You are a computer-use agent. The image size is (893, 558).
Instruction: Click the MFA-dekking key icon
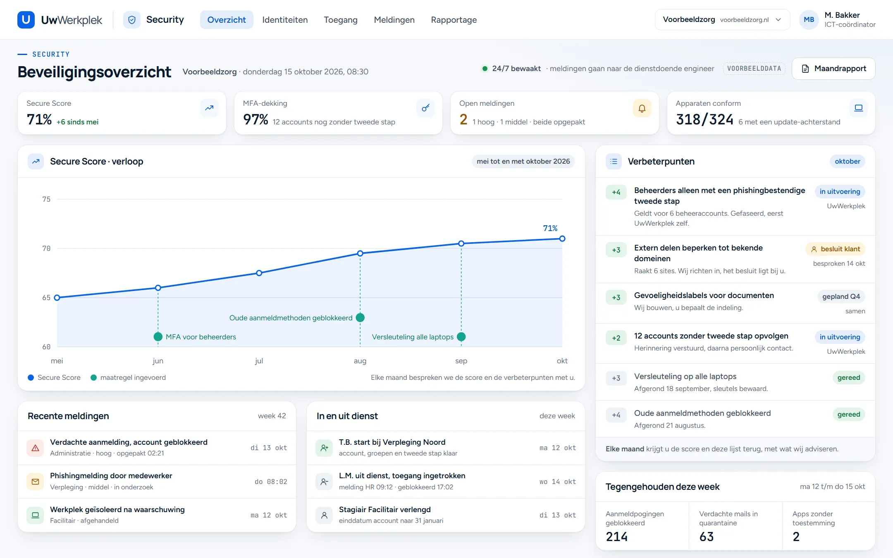pyautogui.click(x=425, y=108)
